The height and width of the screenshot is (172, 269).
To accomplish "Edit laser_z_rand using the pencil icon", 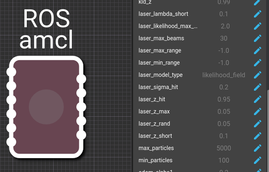I will (x=258, y=124).
